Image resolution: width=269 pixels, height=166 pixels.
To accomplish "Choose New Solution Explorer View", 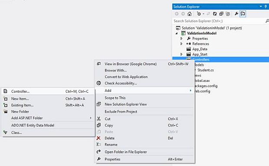I will (144, 104).
